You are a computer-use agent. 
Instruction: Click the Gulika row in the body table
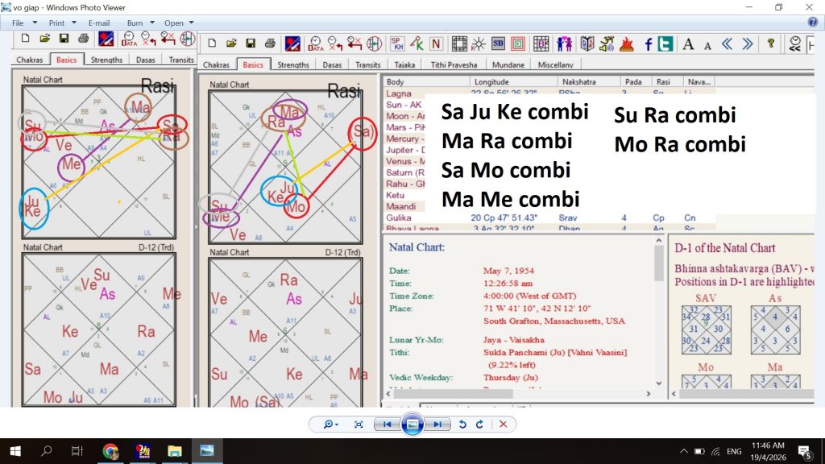(549, 217)
